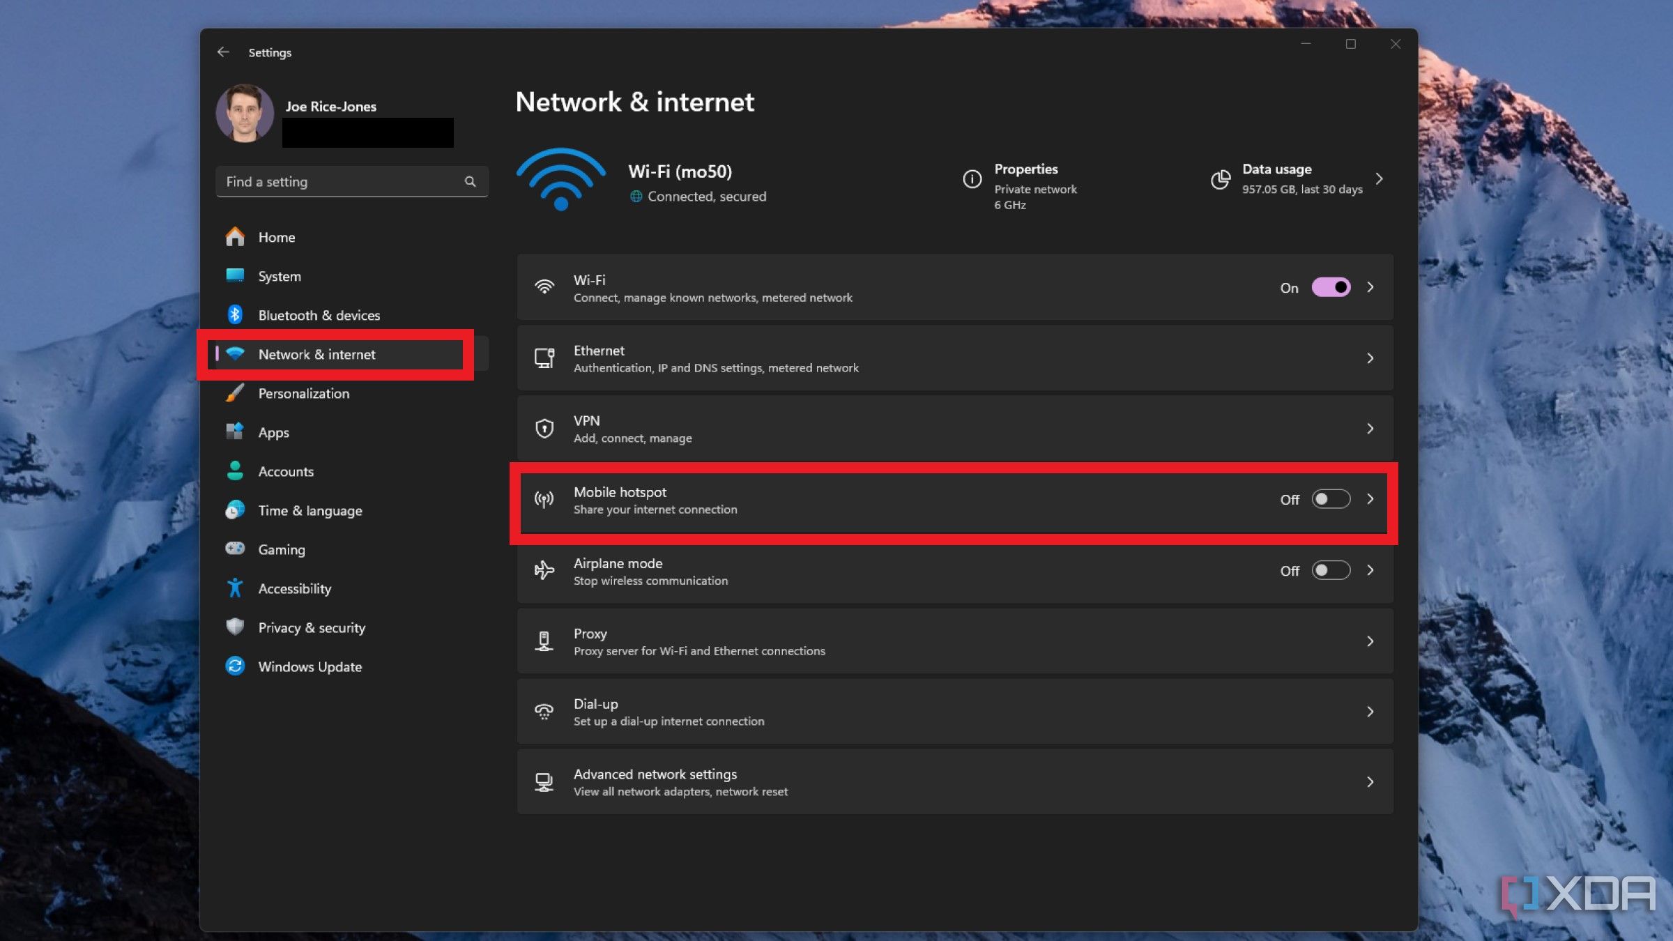Click the VPN shield icon

pyautogui.click(x=544, y=427)
